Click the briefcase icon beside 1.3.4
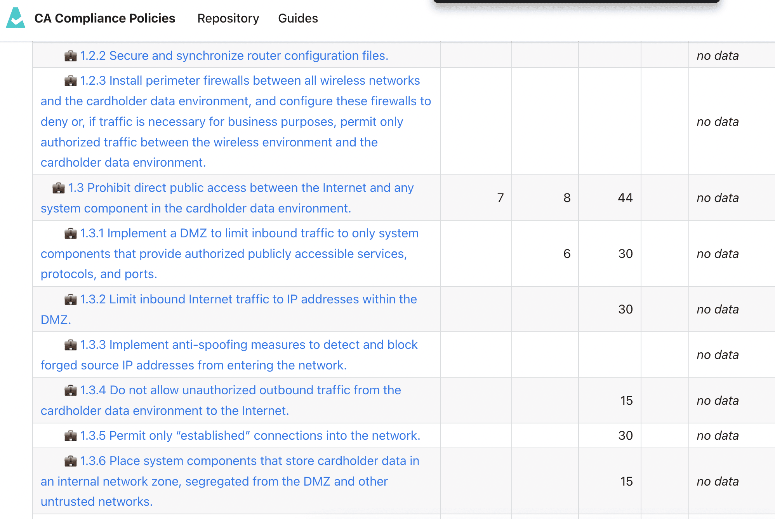775x519 pixels. point(71,390)
